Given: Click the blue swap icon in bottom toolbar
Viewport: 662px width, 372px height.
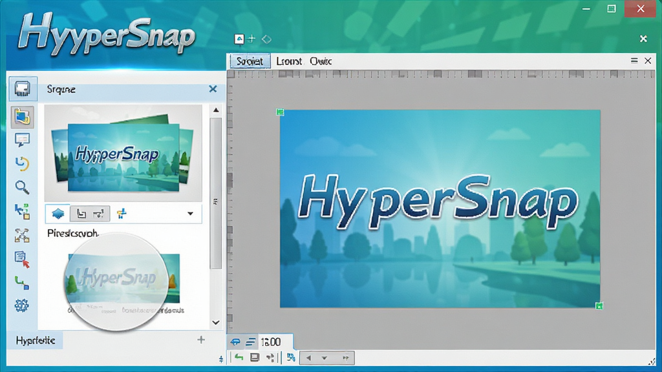Looking at the screenshot, I should click(290, 358).
